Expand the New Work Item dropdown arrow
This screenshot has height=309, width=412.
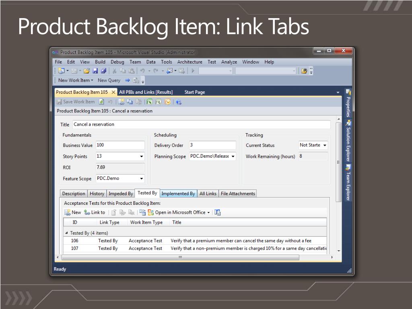tap(92, 80)
